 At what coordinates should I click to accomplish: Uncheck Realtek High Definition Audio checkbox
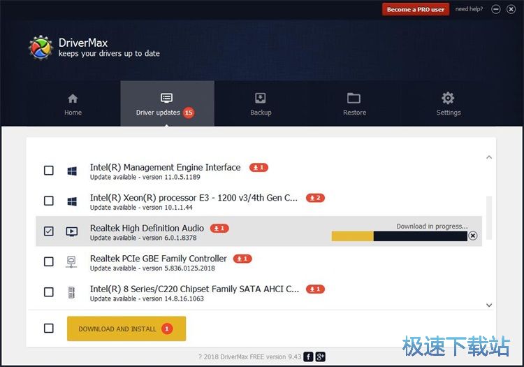point(49,231)
